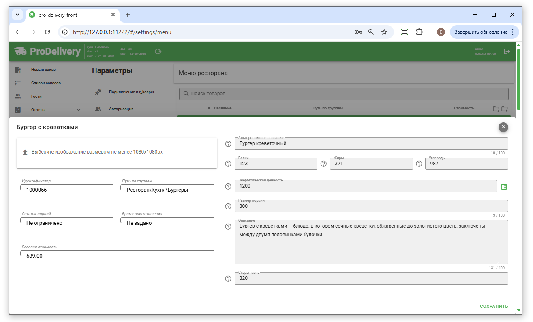The image size is (533, 322).
Task: Click help icon next to Альтернативное название
Action: [x=228, y=144]
